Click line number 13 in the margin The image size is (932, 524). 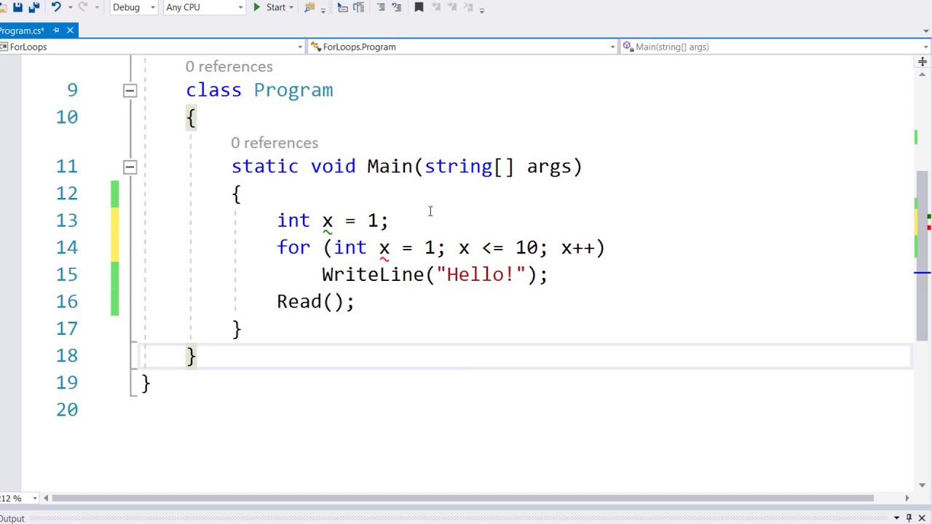tap(66, 221)
